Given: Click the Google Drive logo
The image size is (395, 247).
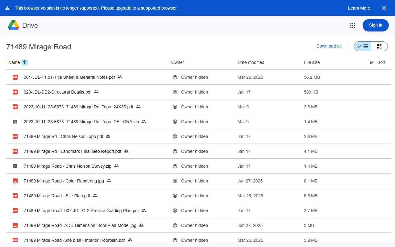Looking at the screenshot, I should pyautogui.click(x=14, y=25).
